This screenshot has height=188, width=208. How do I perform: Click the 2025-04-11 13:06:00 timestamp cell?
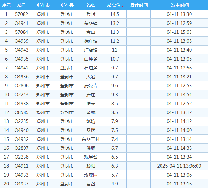(179, 166)
